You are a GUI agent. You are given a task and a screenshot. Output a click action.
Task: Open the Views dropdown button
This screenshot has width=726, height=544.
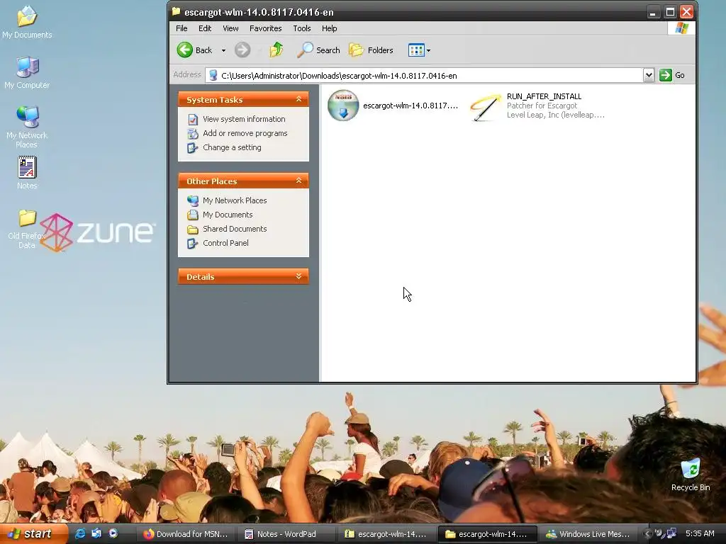pyautogui.click(x=419, y=50)
